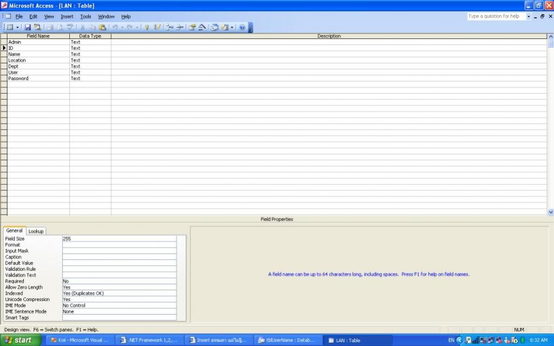The height and width of the screenshot is (346, 554).
Task: Select the General properties tab
Action: click(x=14, y=230)
